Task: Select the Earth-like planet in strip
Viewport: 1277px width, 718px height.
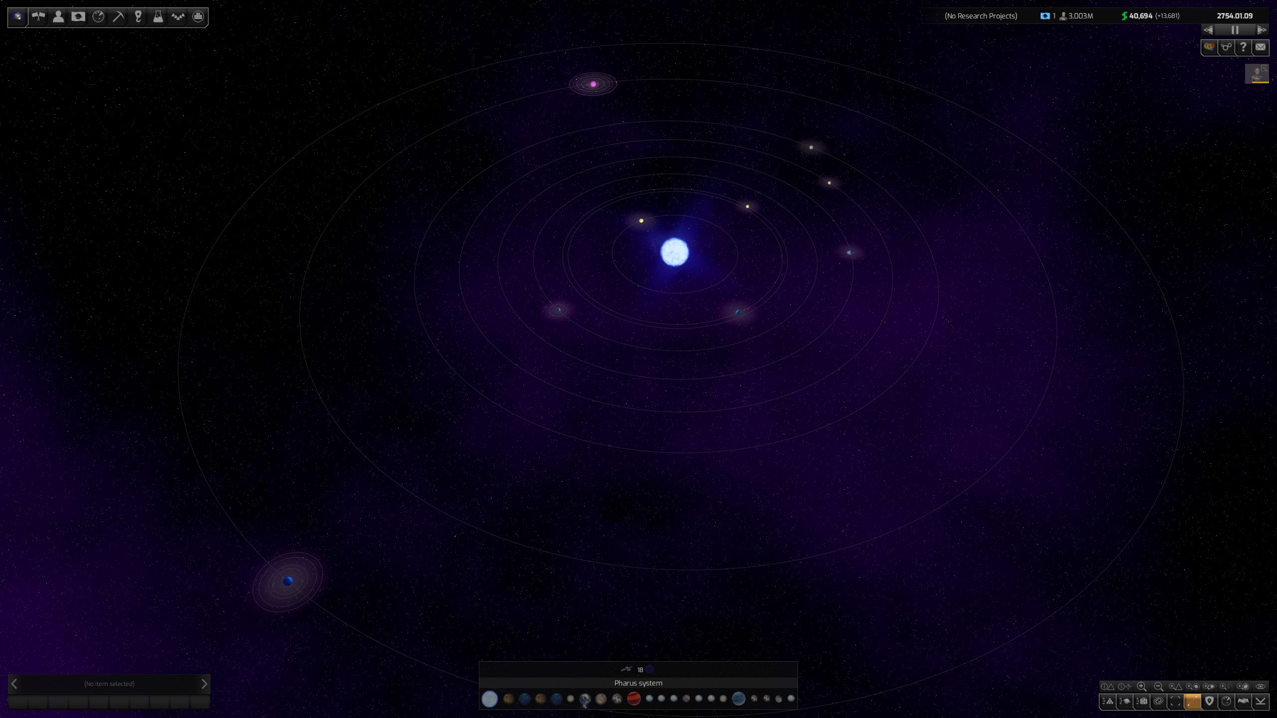Action: [x=585, y=699]
